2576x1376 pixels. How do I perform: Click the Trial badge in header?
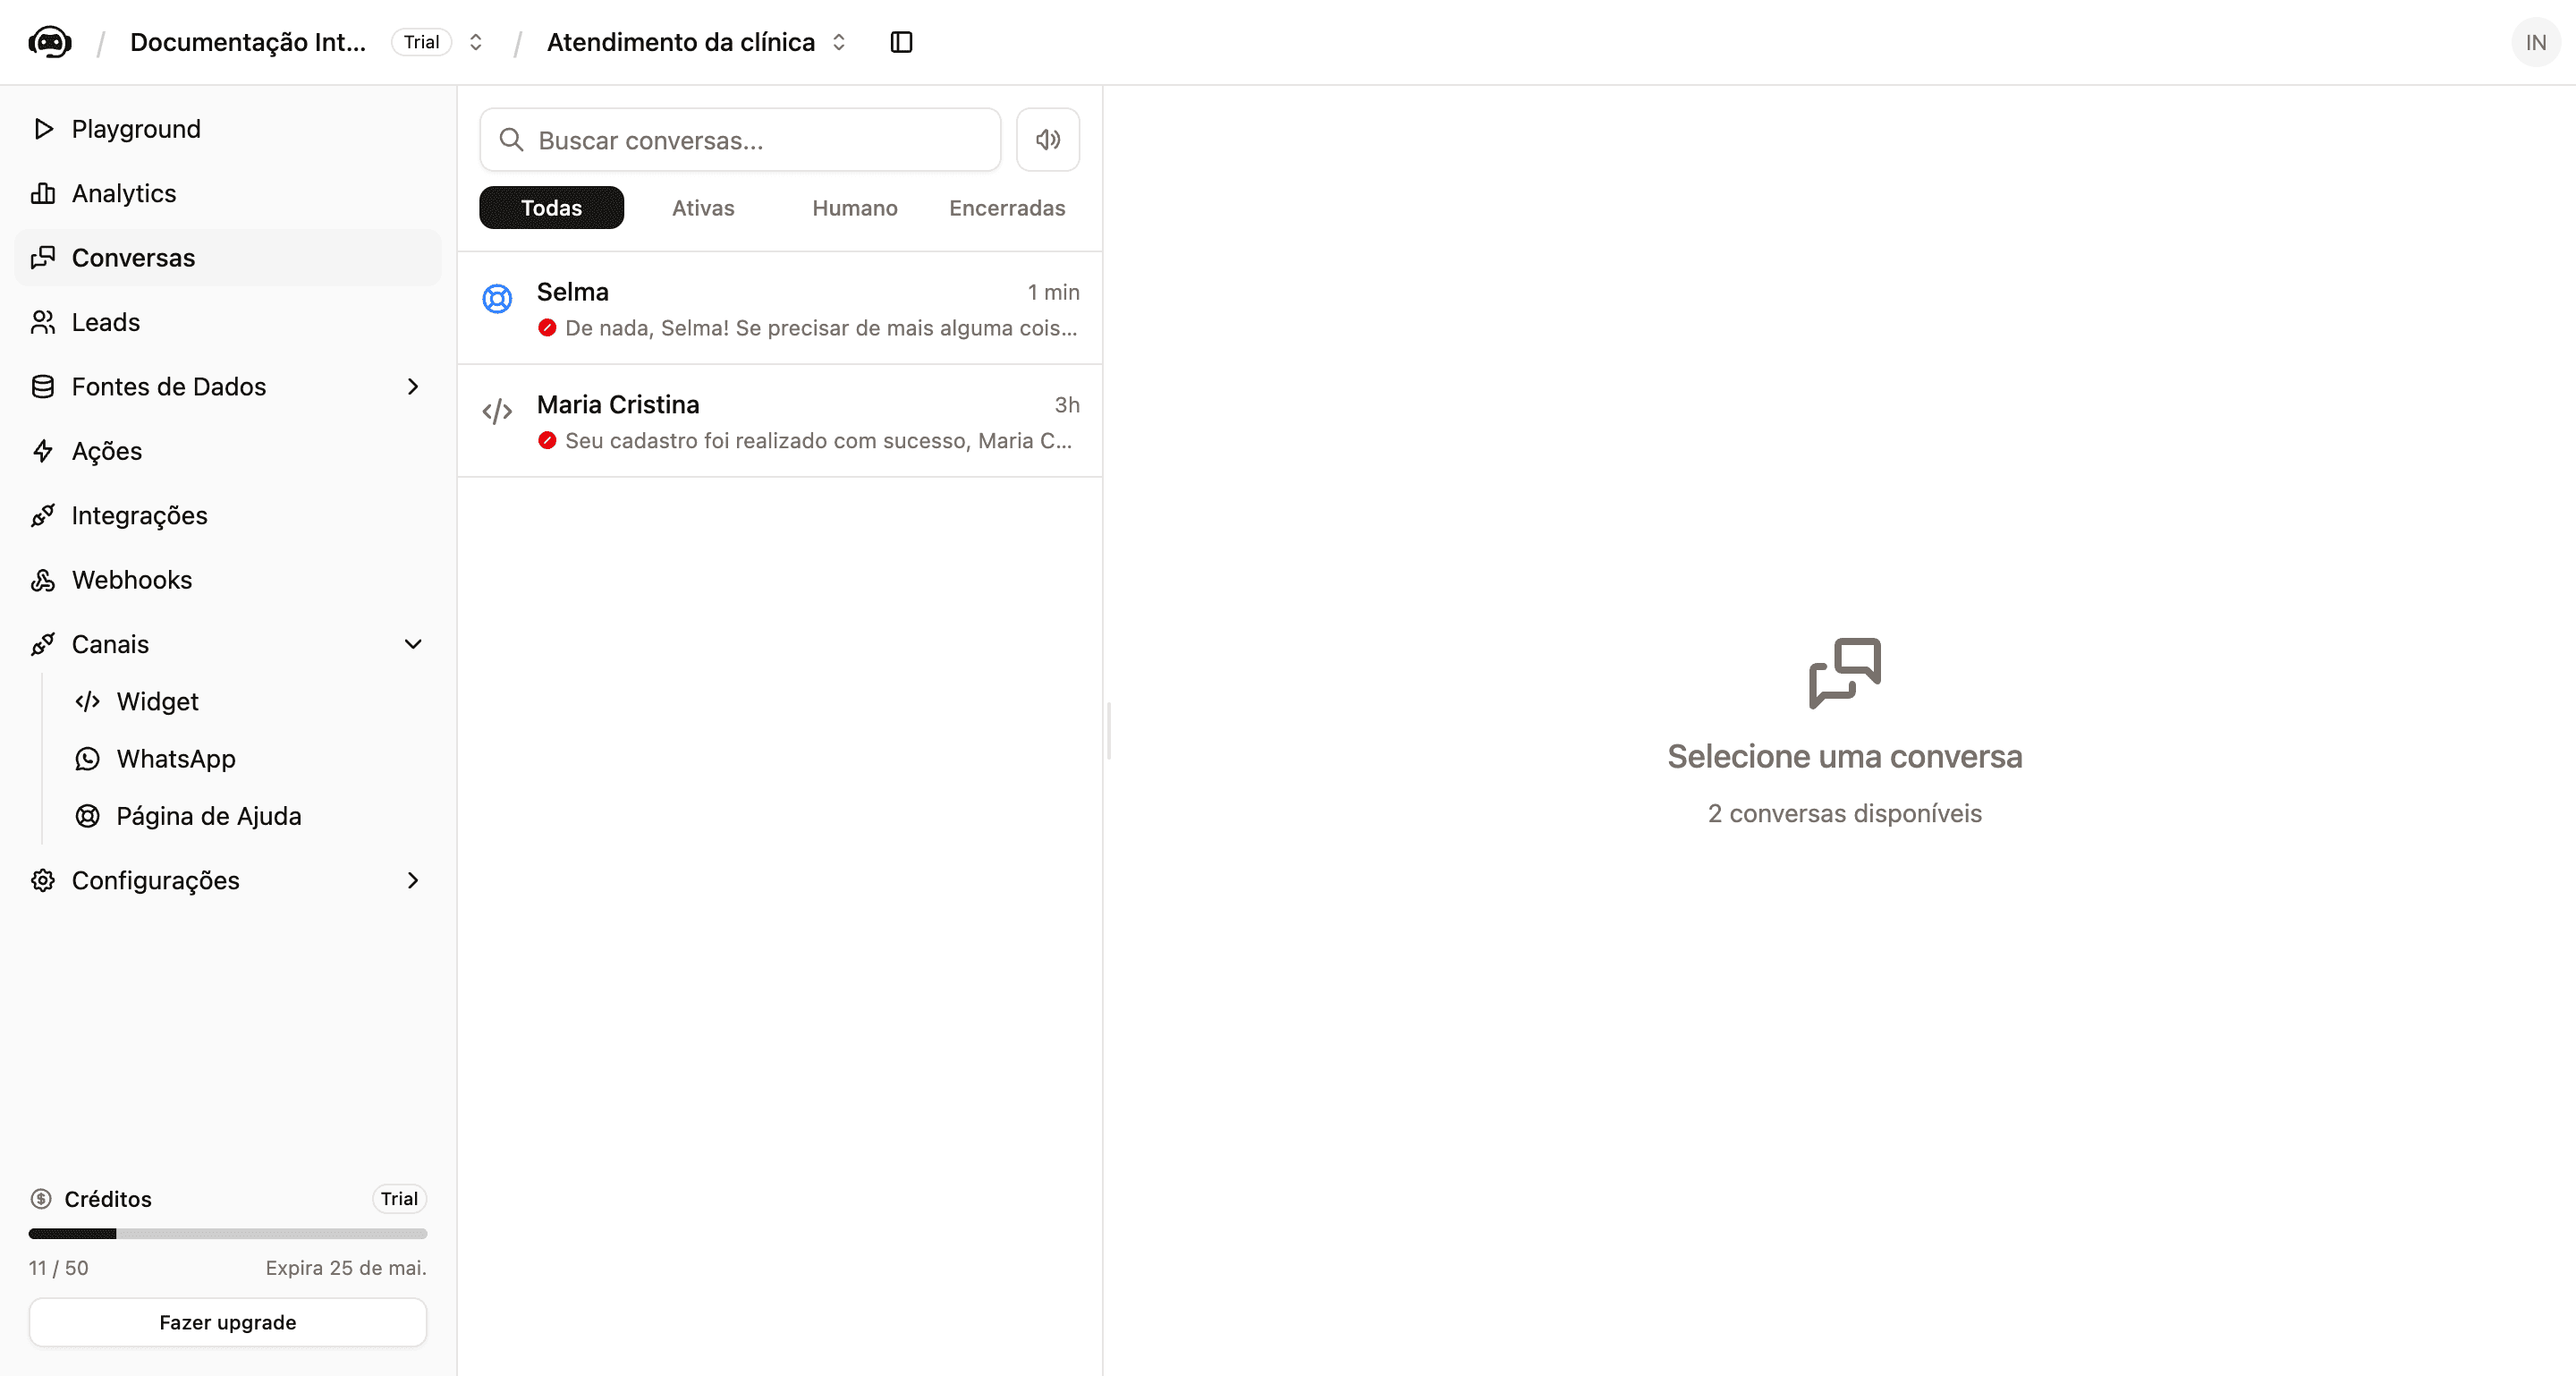(422, 42)
